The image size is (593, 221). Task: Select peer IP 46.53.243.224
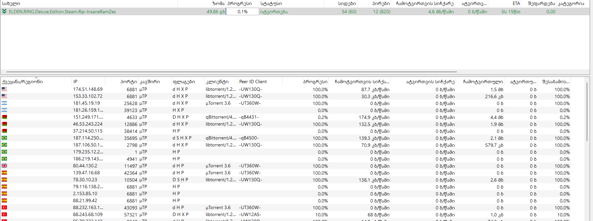tap(88, 124)
